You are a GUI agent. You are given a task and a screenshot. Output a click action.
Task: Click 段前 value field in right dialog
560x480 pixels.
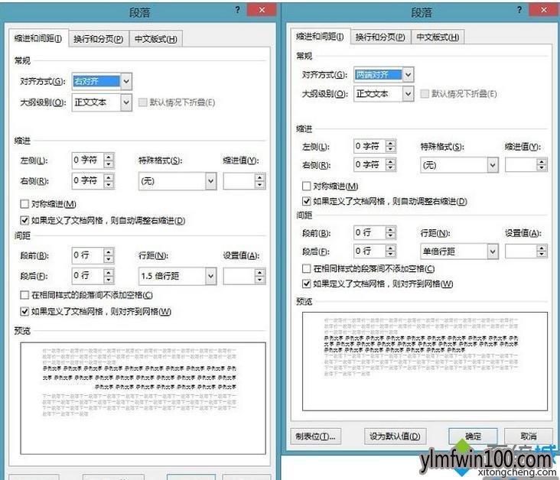pyautogui.click(x=370, y=232)
